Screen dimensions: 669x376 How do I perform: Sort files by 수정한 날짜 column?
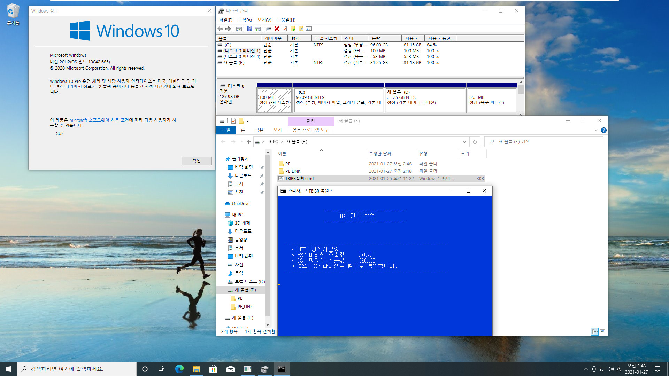point(391,154)
